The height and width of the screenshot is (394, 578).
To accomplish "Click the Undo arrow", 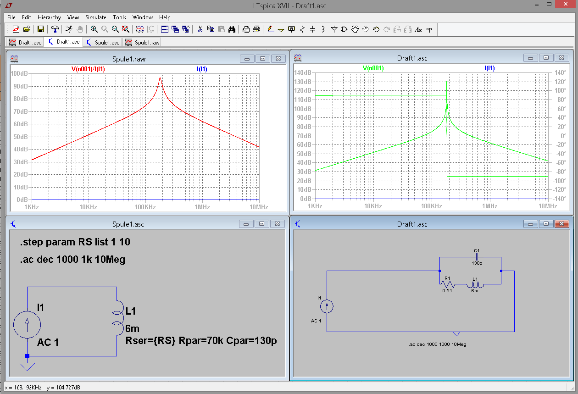I will point(376,29).
